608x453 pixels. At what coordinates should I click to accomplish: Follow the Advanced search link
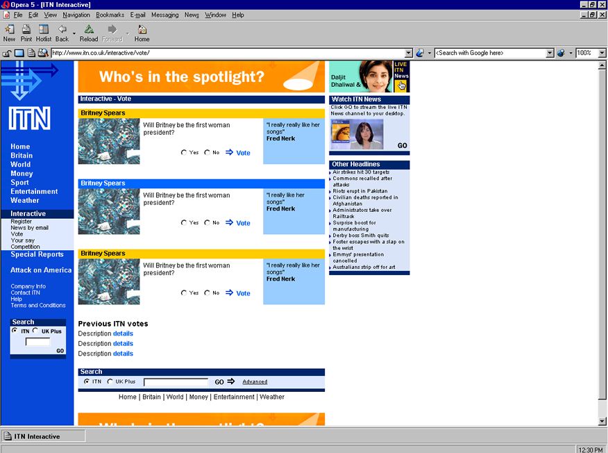pyautogui.click(x=255, y=381)
